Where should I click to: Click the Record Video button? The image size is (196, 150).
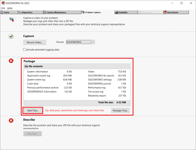tap(35, 42)
